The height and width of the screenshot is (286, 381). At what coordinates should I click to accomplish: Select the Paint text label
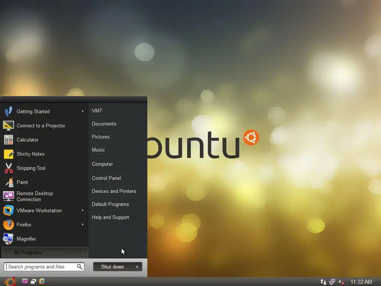coord(22,182)
